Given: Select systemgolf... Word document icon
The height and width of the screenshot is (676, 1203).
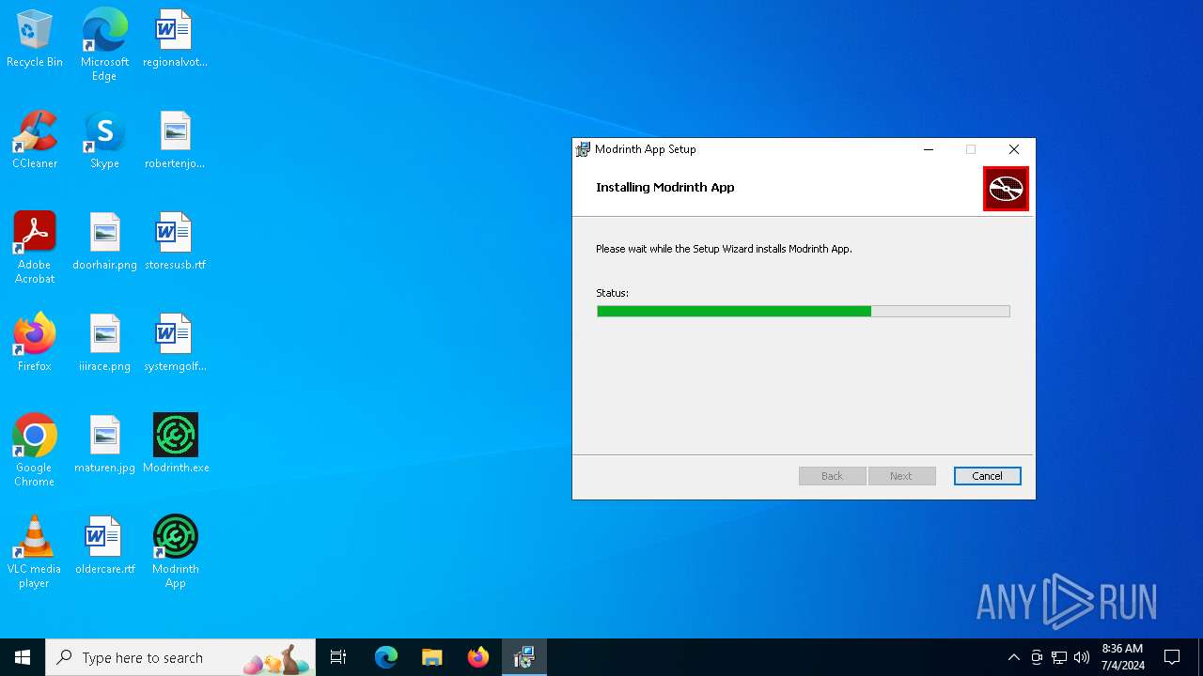Looking at the screenshot, I should 175,344.
